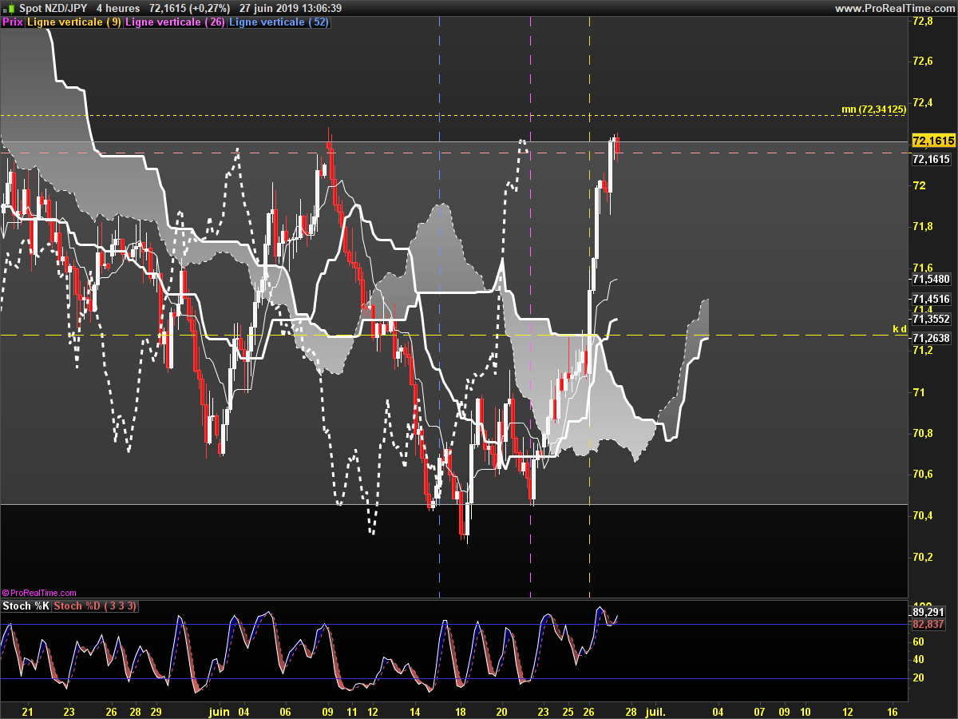Select the Ligne verticale (26) label
Viewport: 958px width, 719px height.
(x=176, y=22)
